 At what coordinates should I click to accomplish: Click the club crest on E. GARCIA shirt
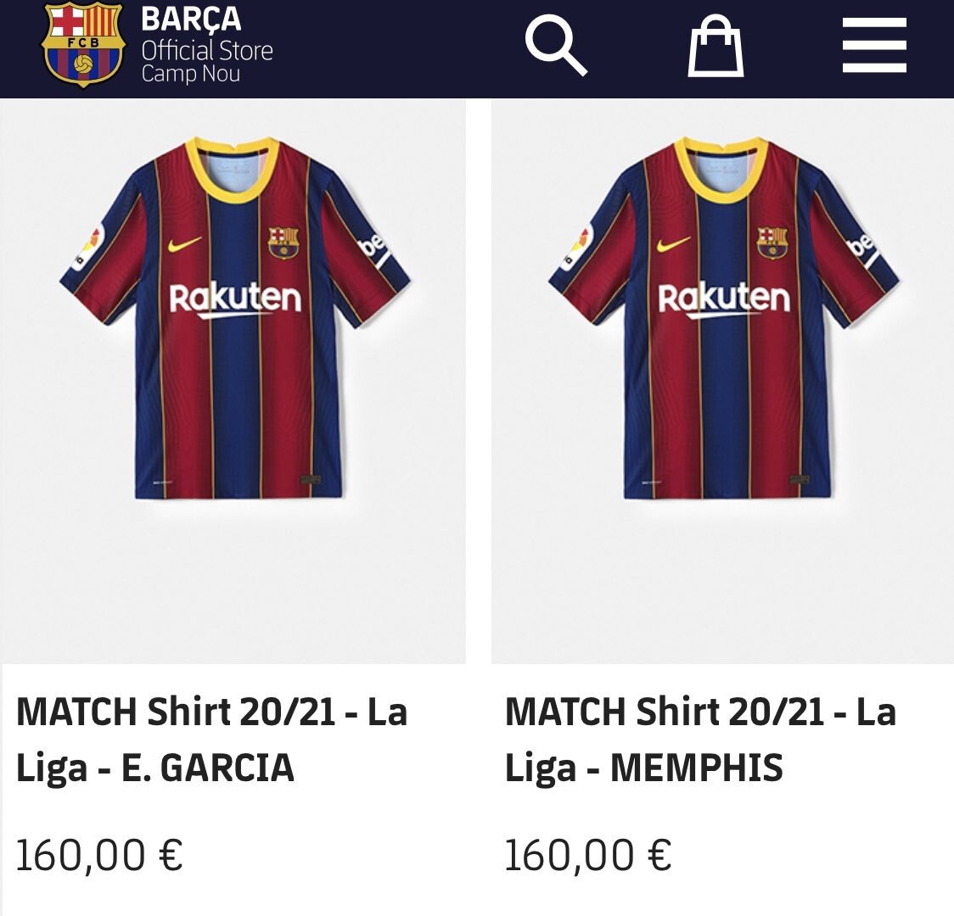[x=283, y=243]
